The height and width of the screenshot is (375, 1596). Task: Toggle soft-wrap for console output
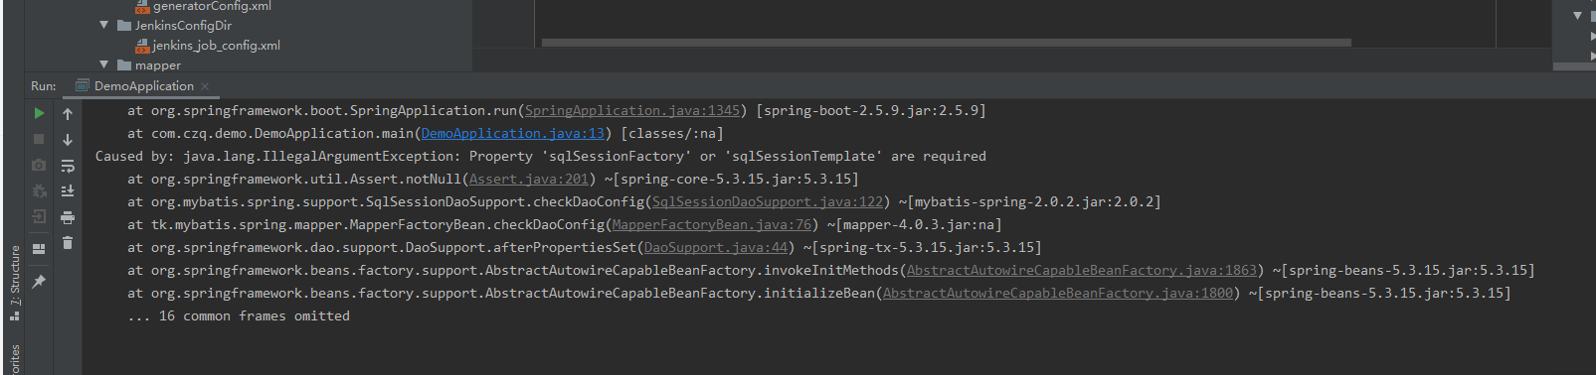[x=68, y=166]
